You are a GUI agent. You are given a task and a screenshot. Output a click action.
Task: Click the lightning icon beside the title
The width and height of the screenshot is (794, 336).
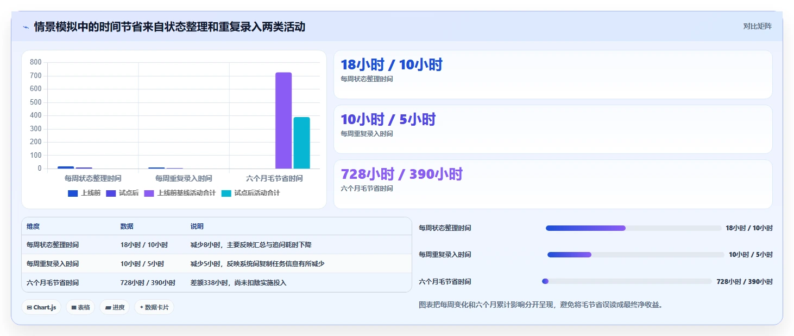(x=26, y=27)
